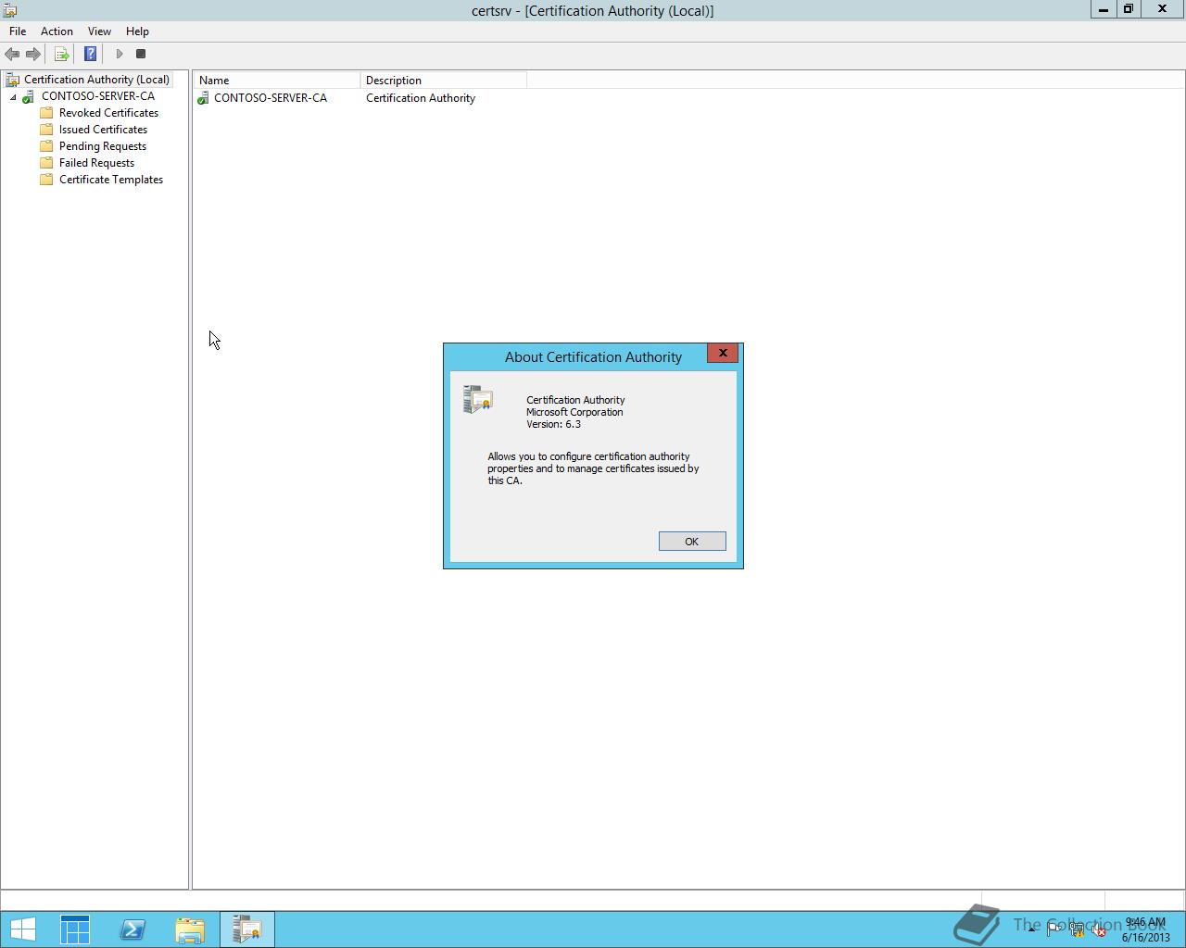Click the Pending Requests folder icon
Viewport: 1186px width, 948px height.
(46, 146)
